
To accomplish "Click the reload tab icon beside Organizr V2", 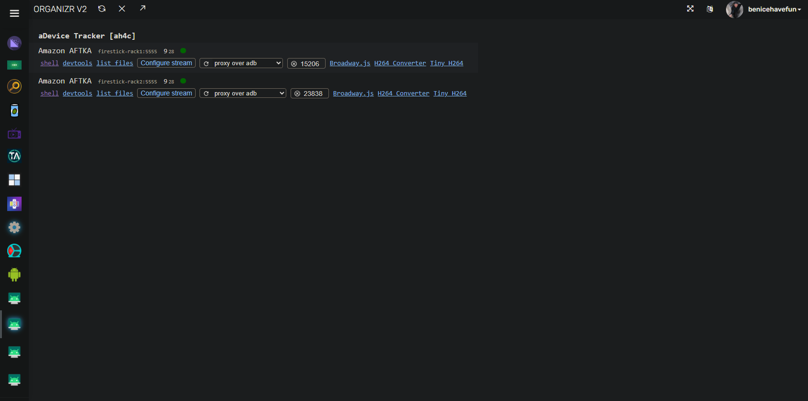I will pos(102,9).
